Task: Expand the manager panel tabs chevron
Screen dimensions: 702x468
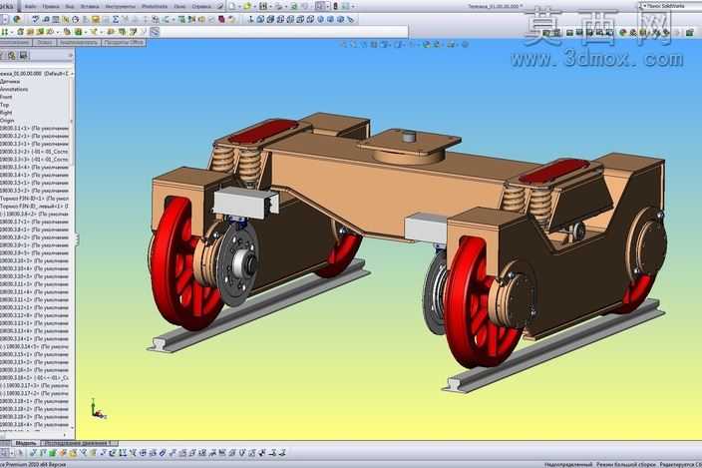Action: click(x=70, y=56)
